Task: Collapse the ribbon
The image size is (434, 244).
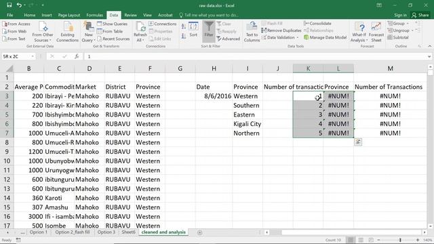Action: [x=430, y=46]
